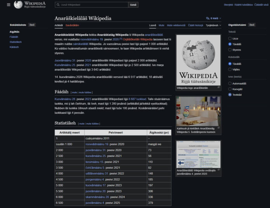
Task: Open the Tyejiniävuh tools dropdown
Action: pos(213,25)
